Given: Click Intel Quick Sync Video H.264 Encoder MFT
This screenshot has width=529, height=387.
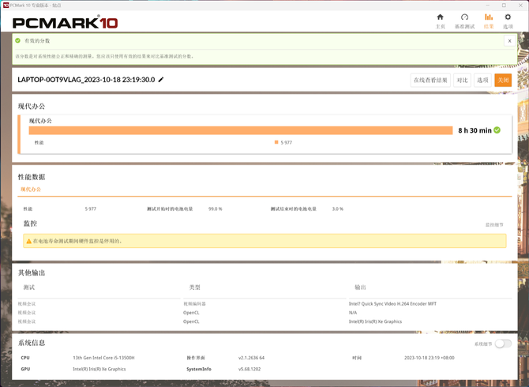Looking at the screenshot, I should (392, 303).
